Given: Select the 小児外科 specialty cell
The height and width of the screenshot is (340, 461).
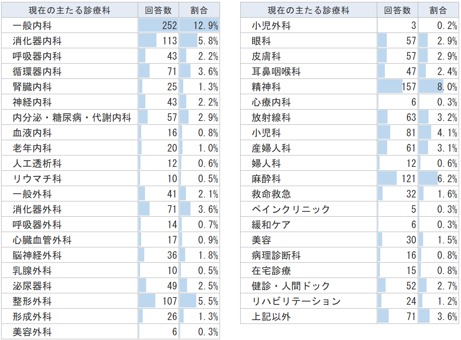Looking at the screenshot, I should pos(271,26).
